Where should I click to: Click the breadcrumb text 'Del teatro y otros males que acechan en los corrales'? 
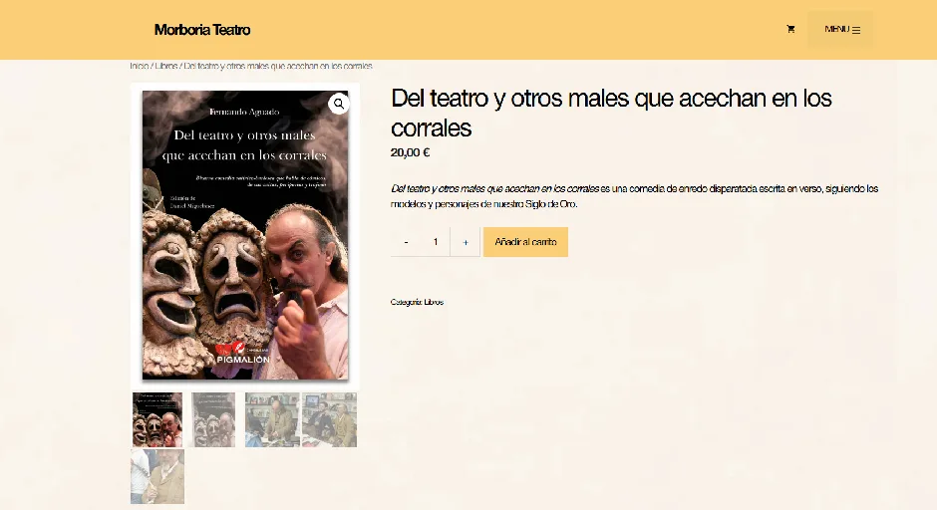point(278,66)
